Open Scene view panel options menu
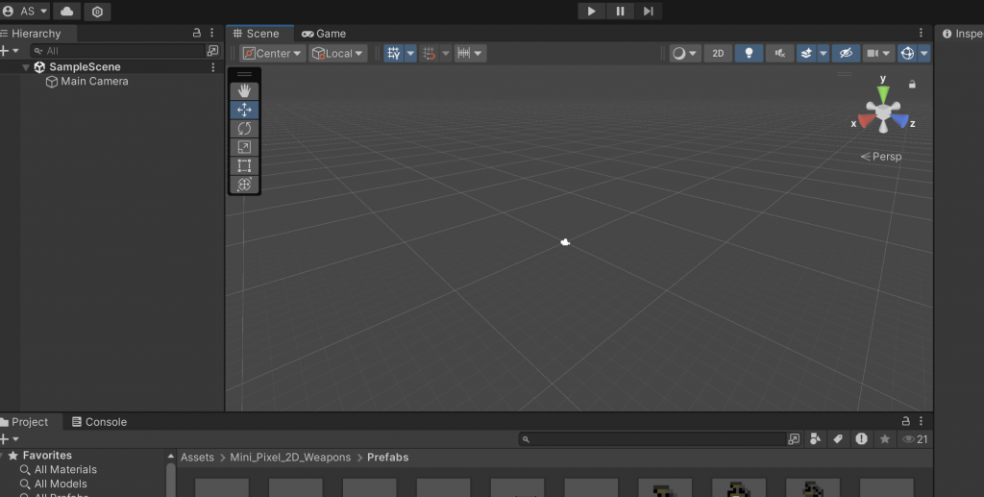 click(x=921, y=33)
